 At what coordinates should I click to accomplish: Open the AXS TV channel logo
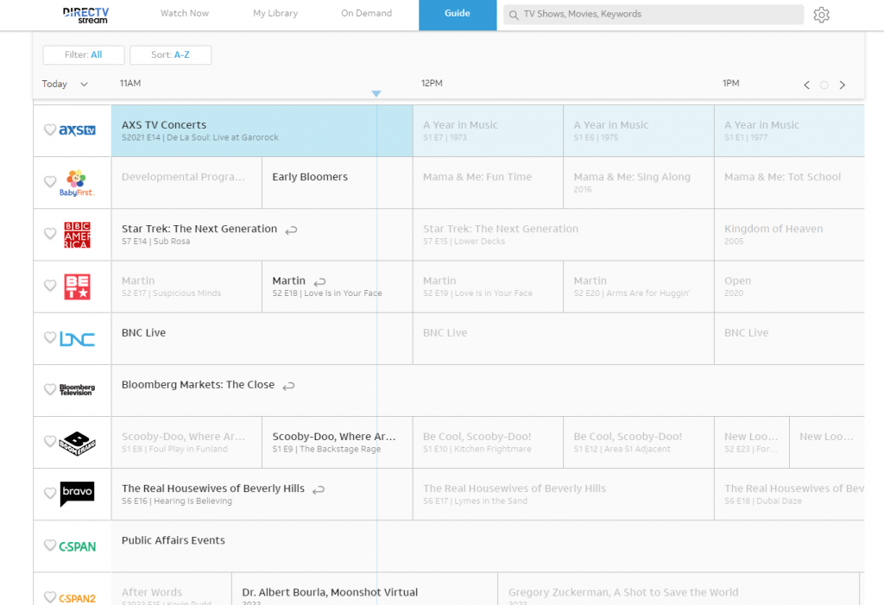tap(78, 130)
